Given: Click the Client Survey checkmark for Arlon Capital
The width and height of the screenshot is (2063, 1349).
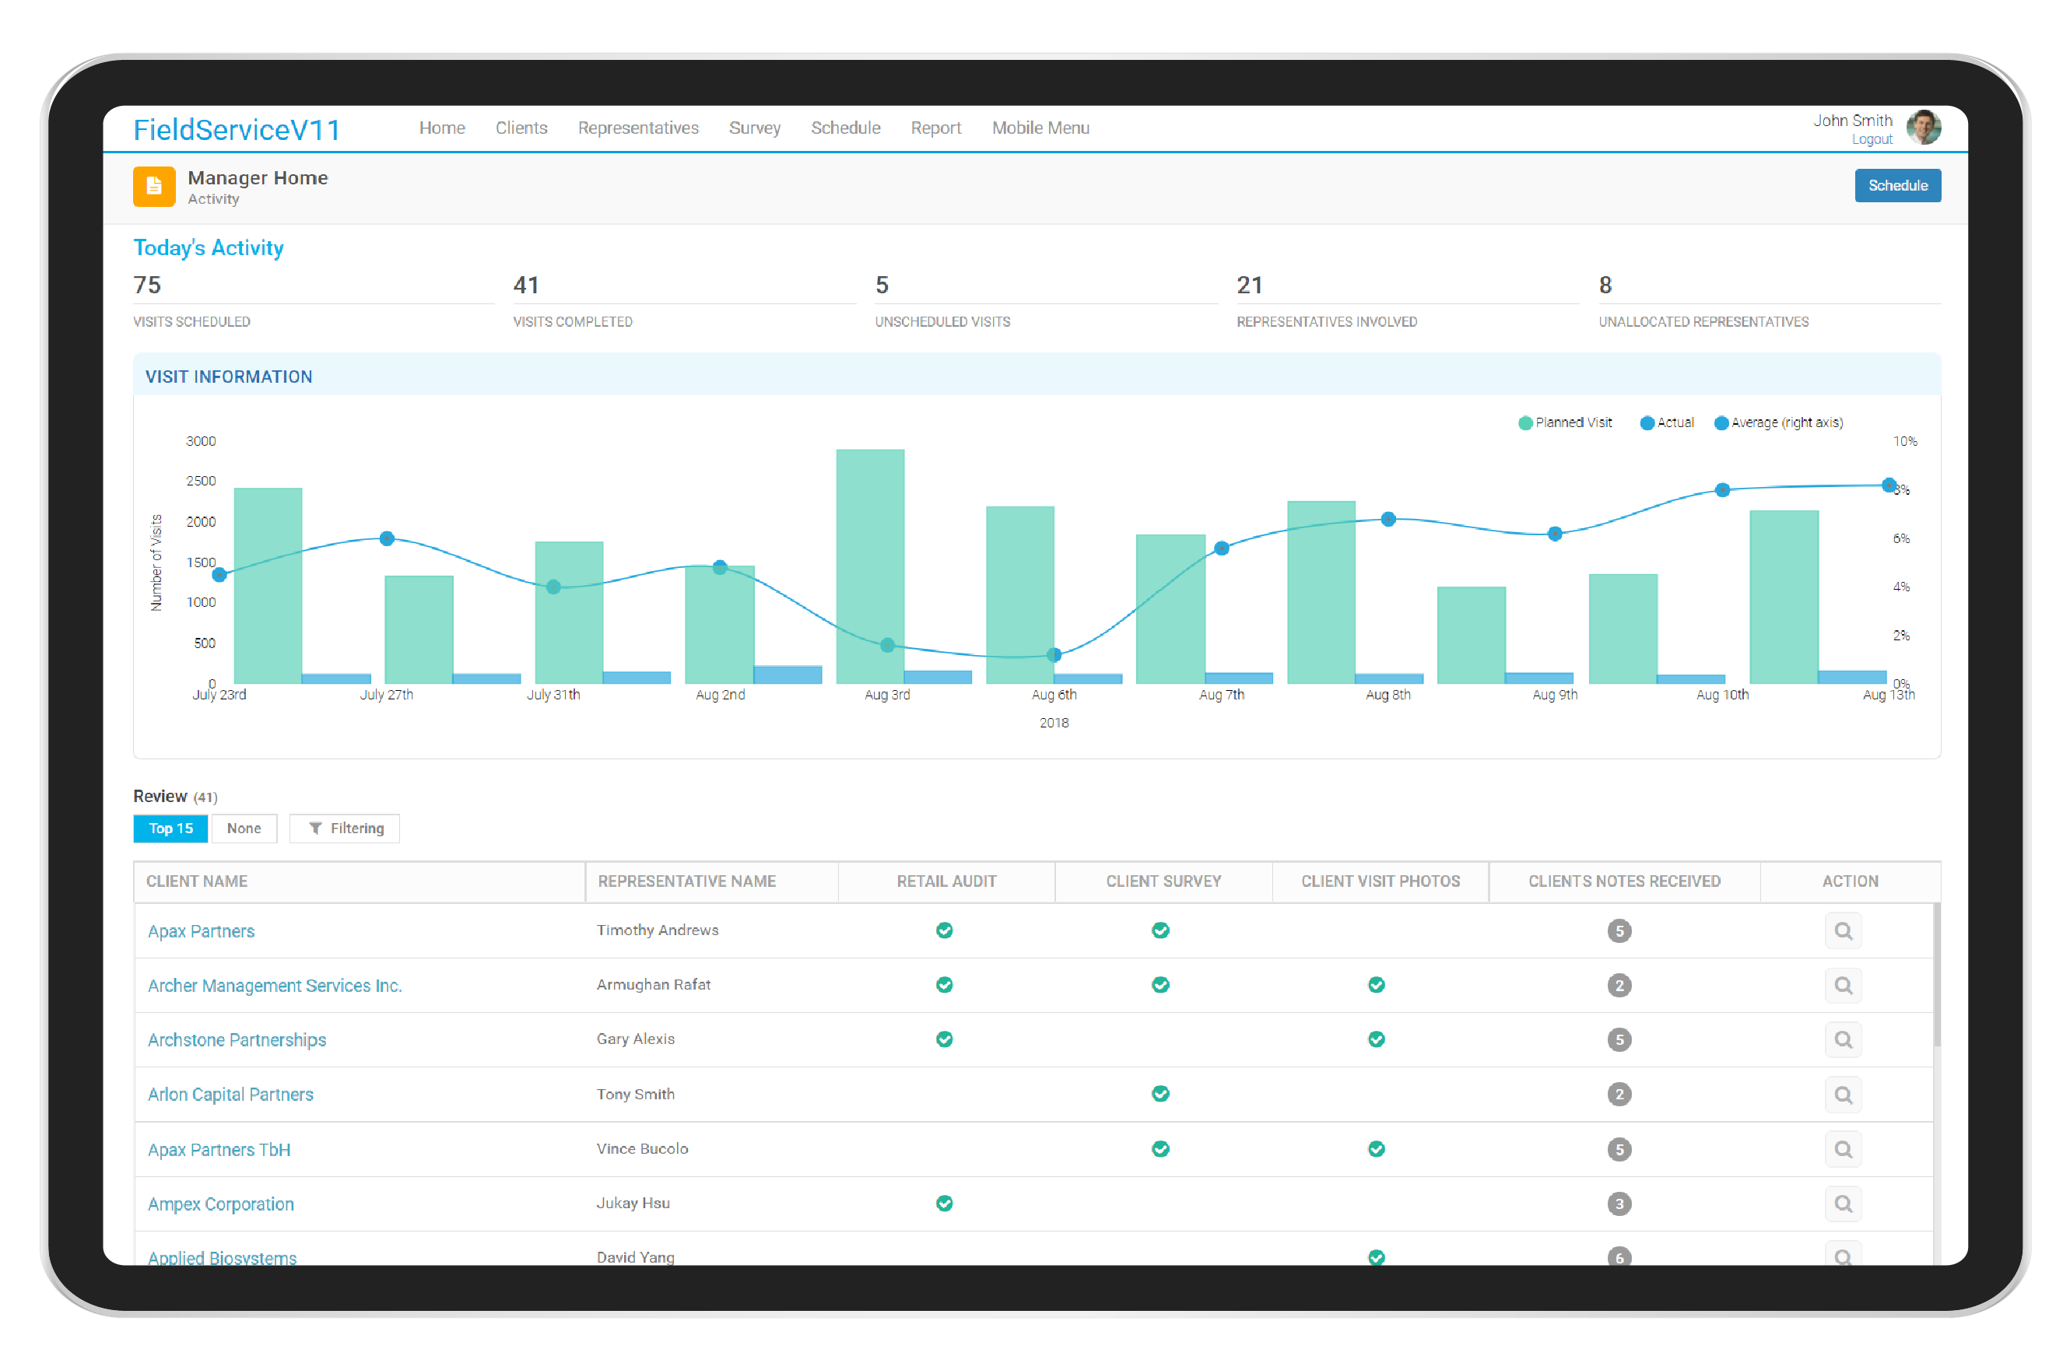Looking at the screenshot, I should pos(1162,1093).
